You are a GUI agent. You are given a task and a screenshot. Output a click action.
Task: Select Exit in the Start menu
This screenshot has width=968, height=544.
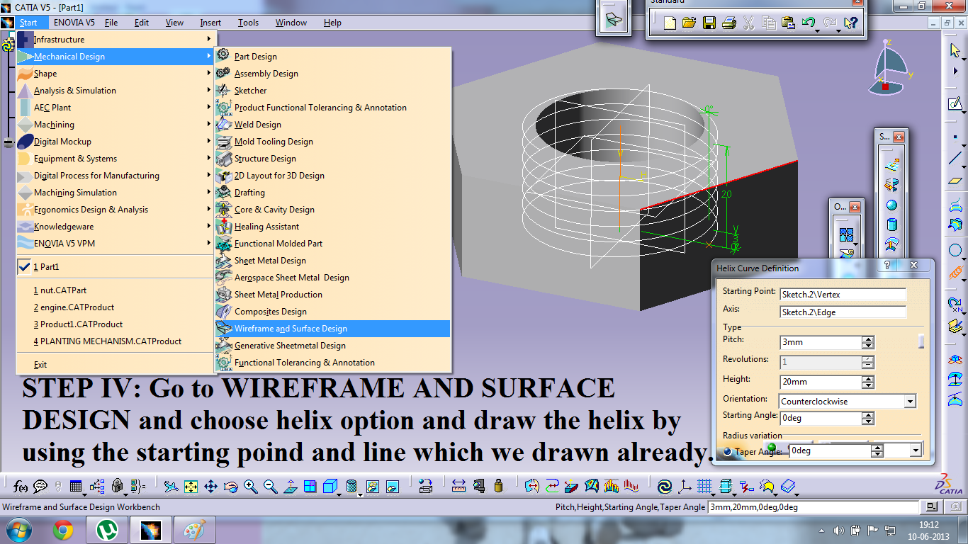(x=115, y=365)
